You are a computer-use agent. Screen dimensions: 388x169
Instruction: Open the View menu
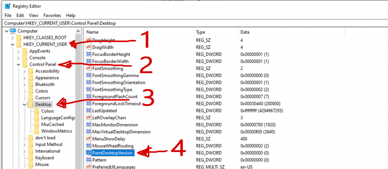pyautogui.click(x=34, y=15)
